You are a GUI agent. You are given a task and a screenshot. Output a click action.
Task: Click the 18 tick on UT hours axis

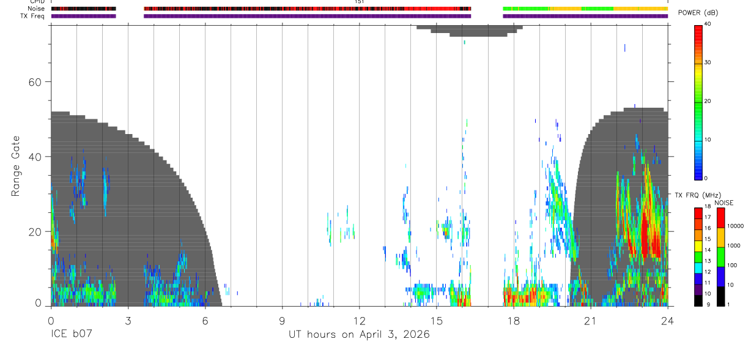pos(514,321)
